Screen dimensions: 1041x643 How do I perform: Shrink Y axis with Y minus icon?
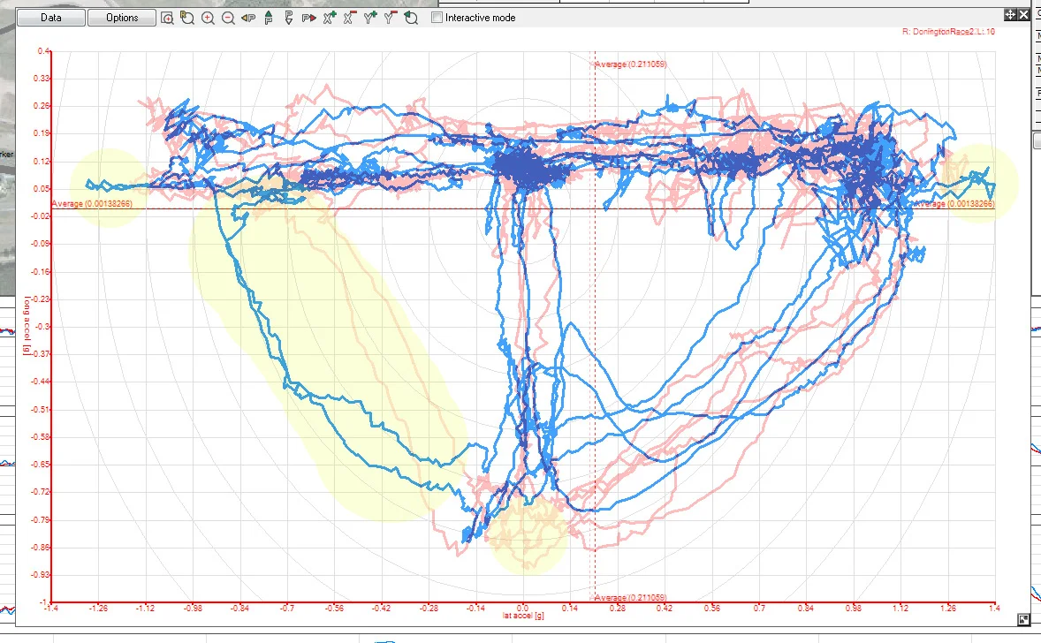pyautogui.click(x=391, y=18)
